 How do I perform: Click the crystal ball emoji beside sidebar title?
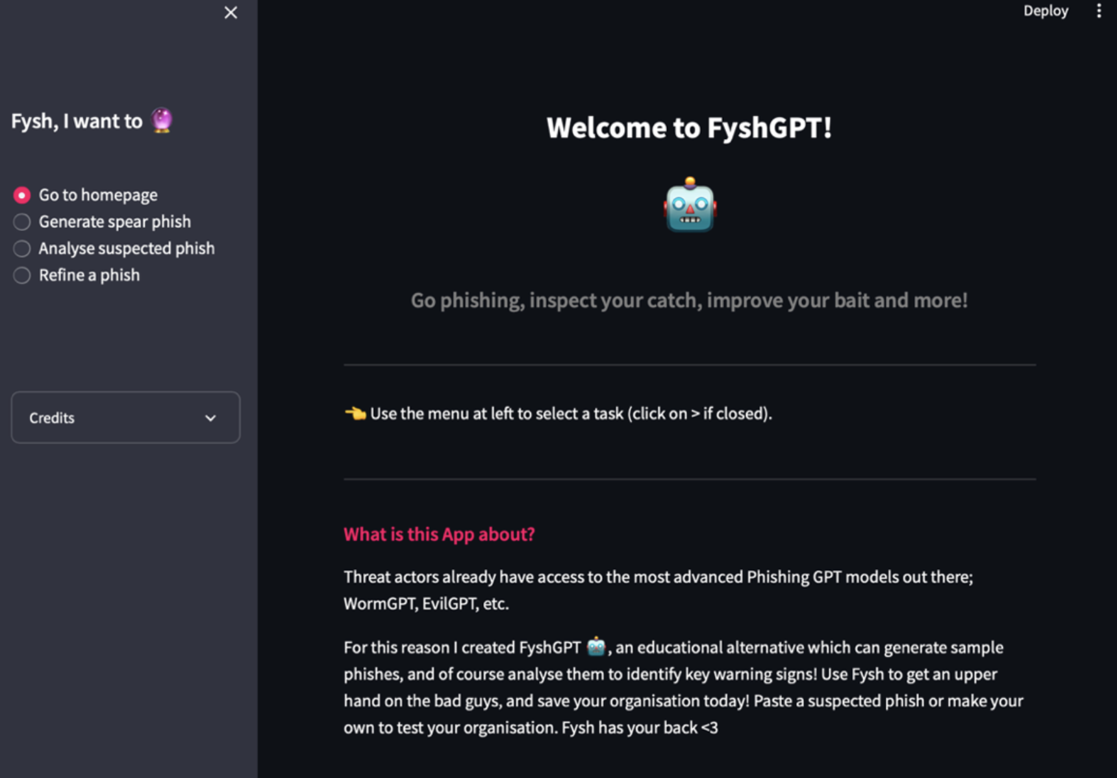[x=162, y=120]
